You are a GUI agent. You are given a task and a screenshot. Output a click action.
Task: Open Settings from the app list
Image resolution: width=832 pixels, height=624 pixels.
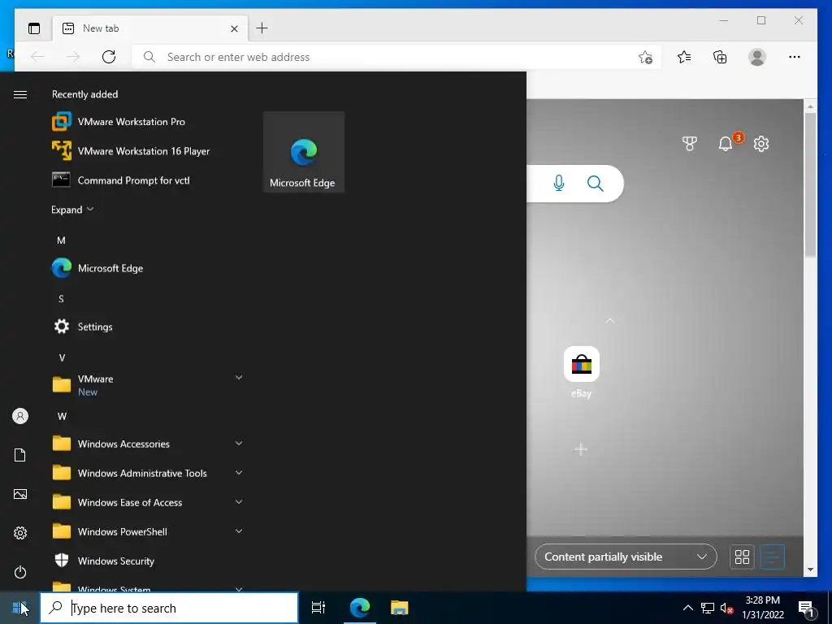click(x=146, y=327)
